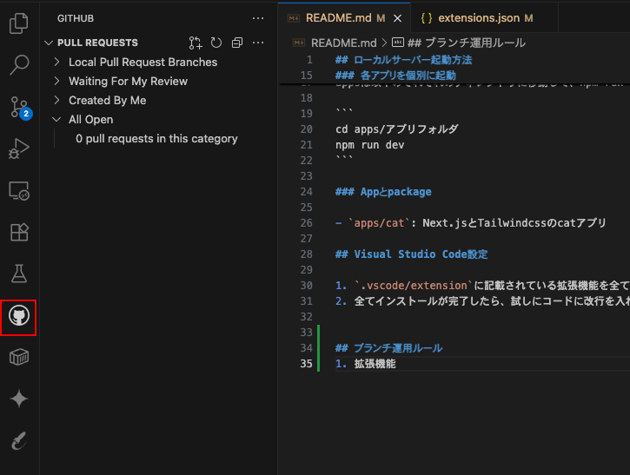Collapse the All Open category
630x475 pixels.
tap(56, 119)
